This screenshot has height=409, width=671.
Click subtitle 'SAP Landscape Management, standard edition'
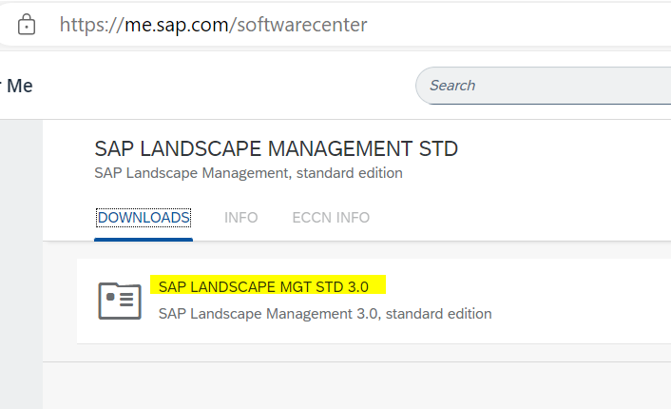pos(248,173)
